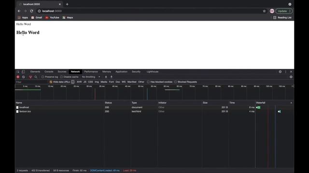Check Blocked Requests
Image resolution: width=309 pixels, height=173 pixels.
click(175, 82)
